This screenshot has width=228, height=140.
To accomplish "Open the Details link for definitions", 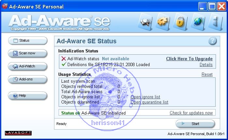I will pos(206,64).
